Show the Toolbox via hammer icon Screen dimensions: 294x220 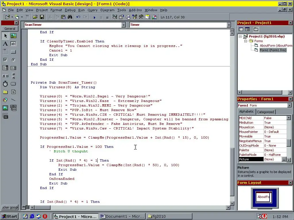[141, 17]
